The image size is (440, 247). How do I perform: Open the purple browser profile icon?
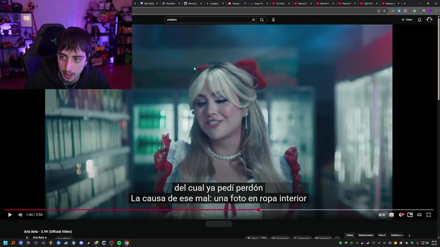pos(430,11)
